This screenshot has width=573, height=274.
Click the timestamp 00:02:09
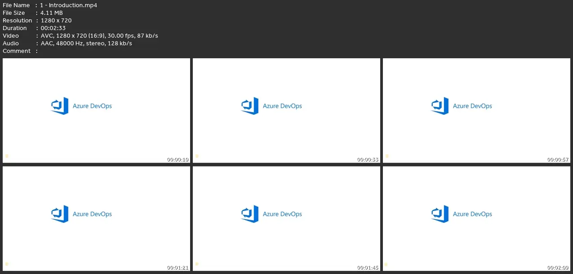coord(558,268)
